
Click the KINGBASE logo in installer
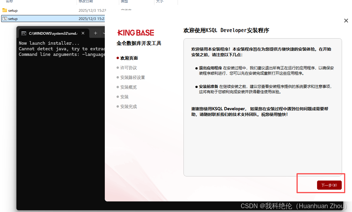pos(136,33)
